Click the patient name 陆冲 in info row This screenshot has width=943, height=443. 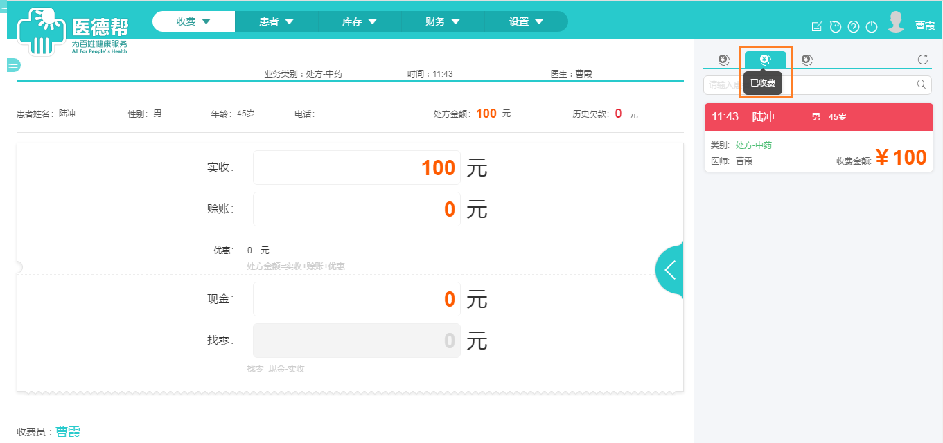(x=67, y=114)
